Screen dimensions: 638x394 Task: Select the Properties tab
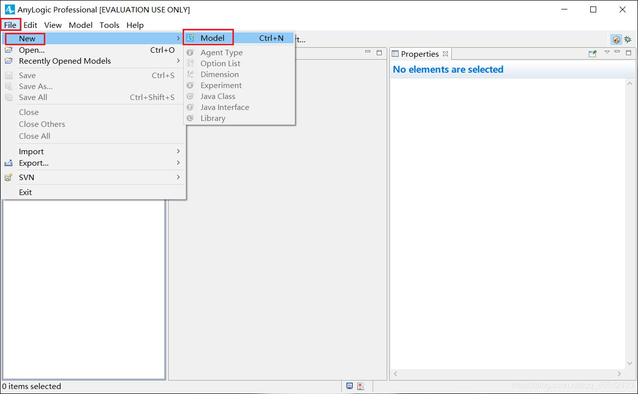pyautogui.click(x=420, y=54)
